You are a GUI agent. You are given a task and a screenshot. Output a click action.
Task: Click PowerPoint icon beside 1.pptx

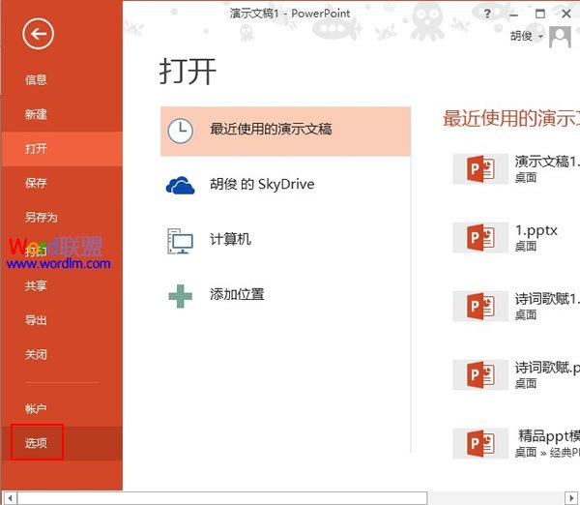480,237
